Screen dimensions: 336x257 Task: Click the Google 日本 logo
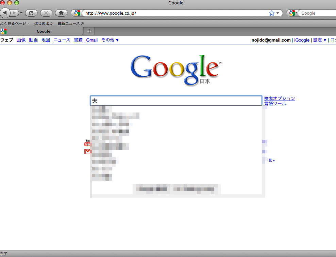pos(176,70)
